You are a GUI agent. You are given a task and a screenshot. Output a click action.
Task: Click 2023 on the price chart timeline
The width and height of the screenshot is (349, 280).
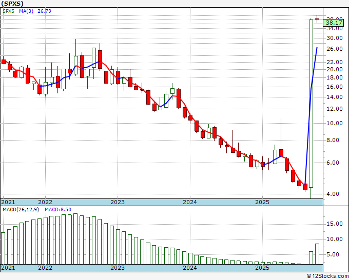point(118,202)
